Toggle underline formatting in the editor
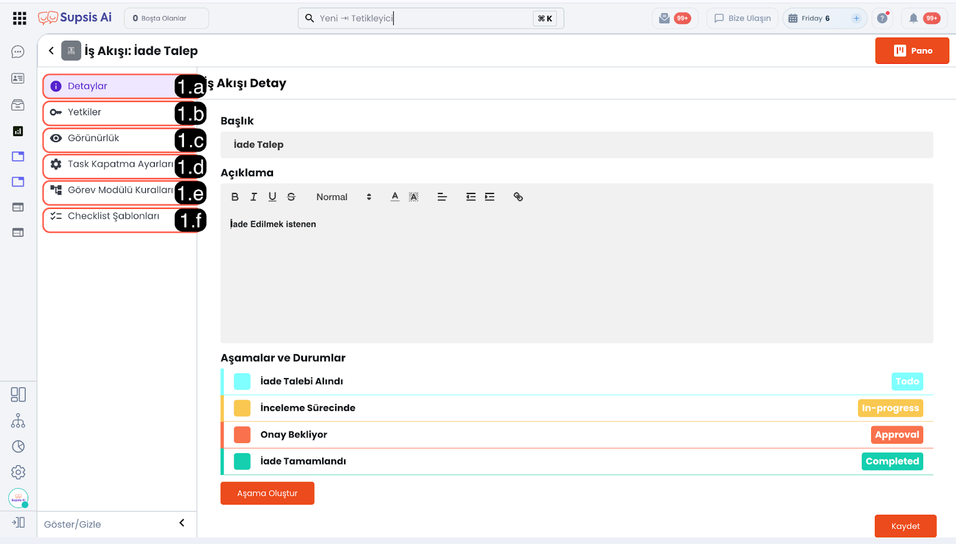 (x=272, y=197)
